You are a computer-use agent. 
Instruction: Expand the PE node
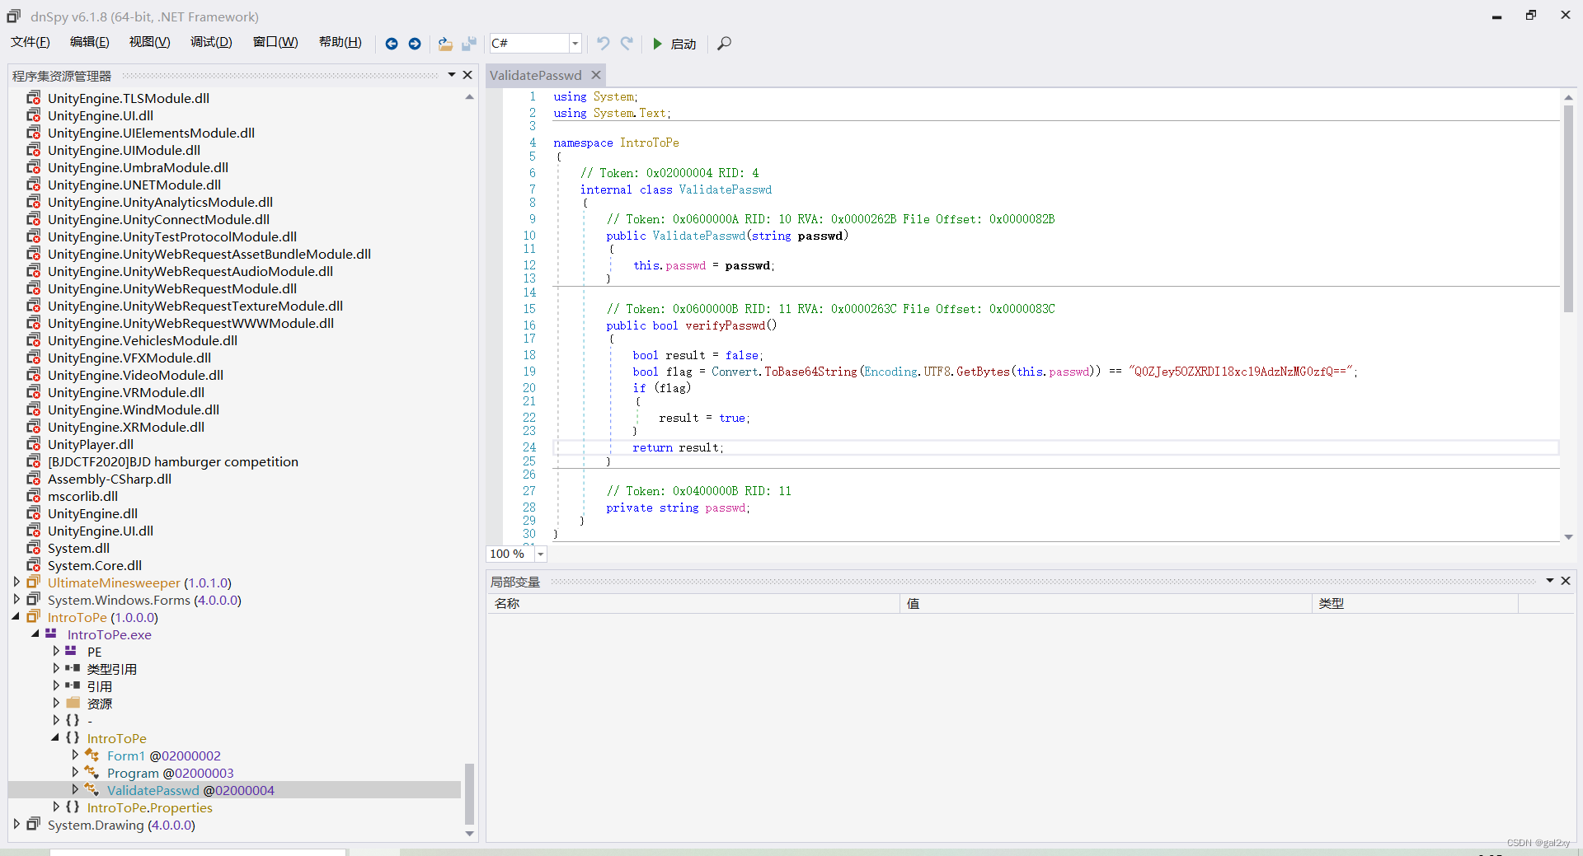pyautogui.click(x=56, y=651)
